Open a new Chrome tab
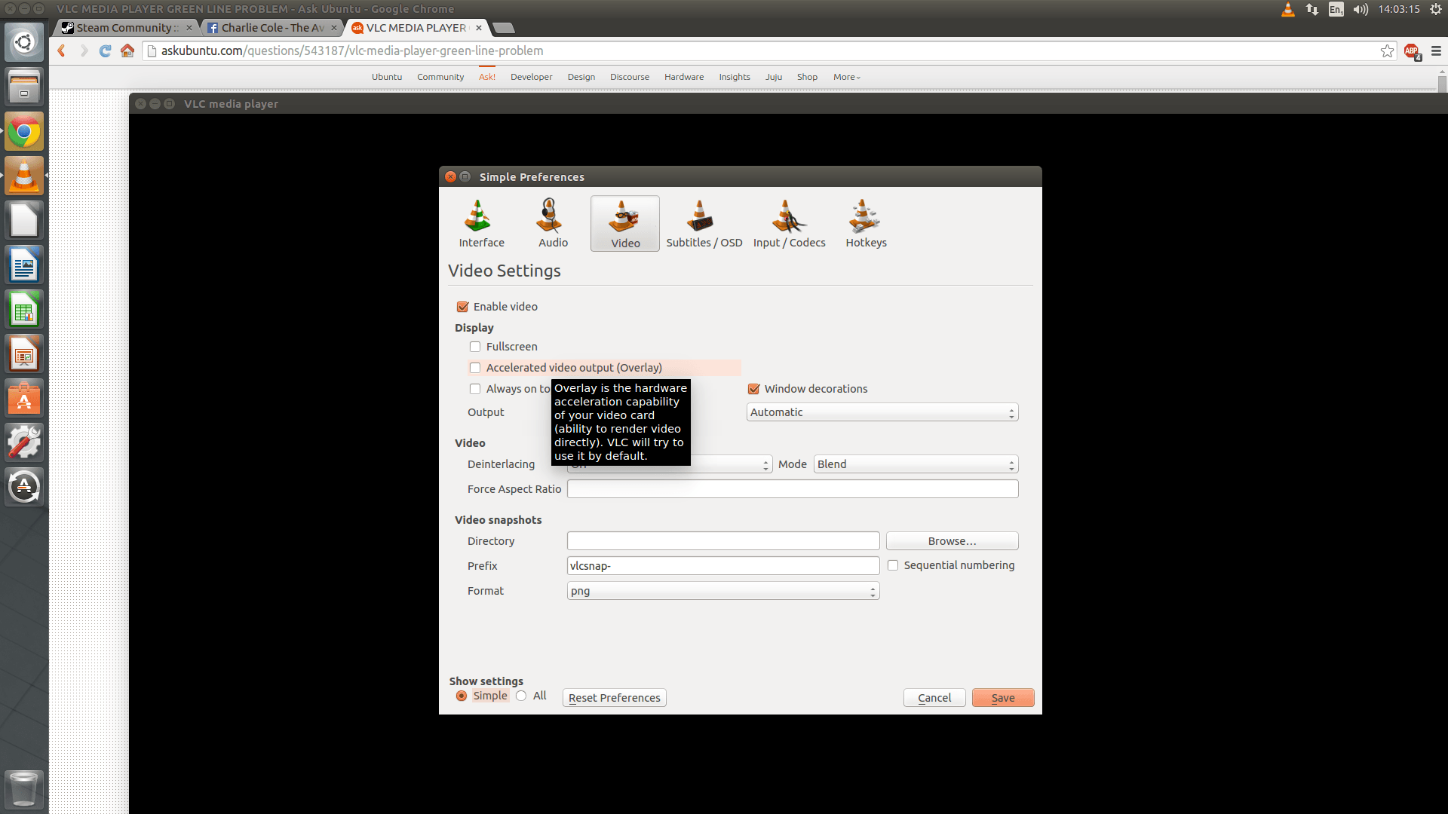Image resolution: width=1448 pixels, height=814 pixels. [x=503, y=28]
